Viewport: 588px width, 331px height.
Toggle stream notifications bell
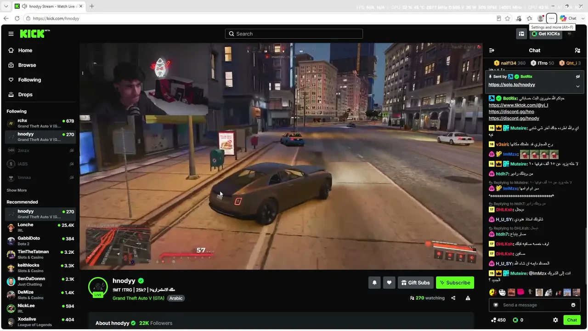click(374, 283)
